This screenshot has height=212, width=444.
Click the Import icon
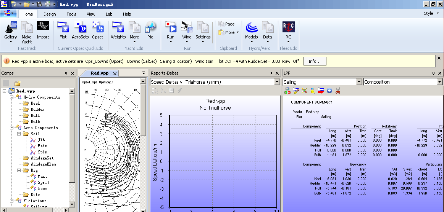click(x=43, y=30)
